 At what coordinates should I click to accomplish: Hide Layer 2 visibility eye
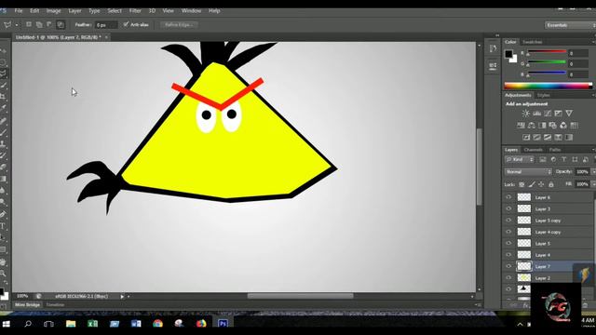pyautogui.click(x=508, y=277)
